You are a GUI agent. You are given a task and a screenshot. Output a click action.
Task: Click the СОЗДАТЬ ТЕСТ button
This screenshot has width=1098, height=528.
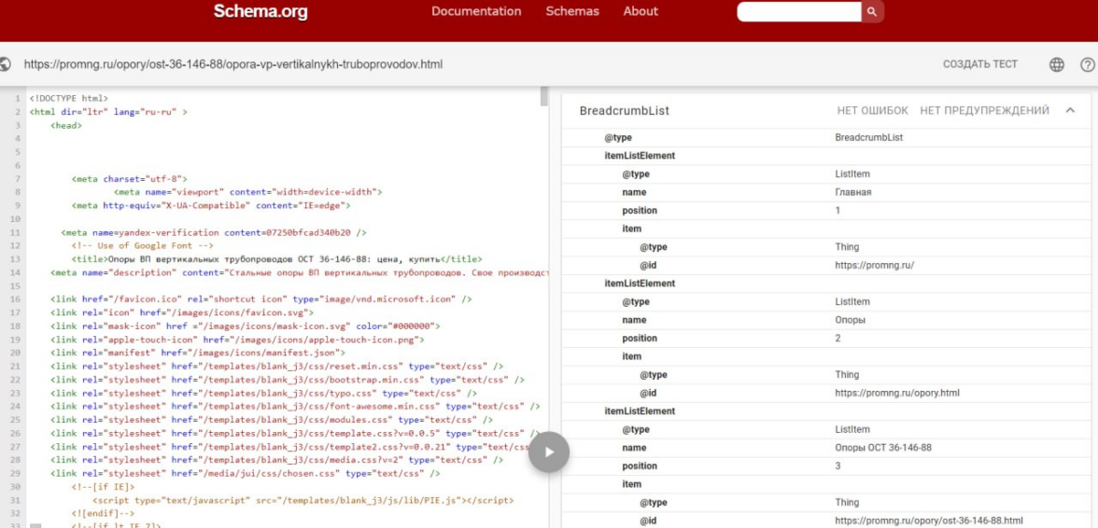coord(979,64)
